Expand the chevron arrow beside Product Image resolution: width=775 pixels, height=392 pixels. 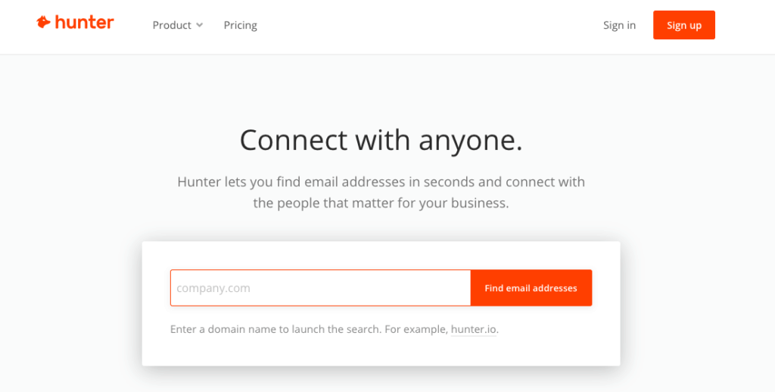200,25
